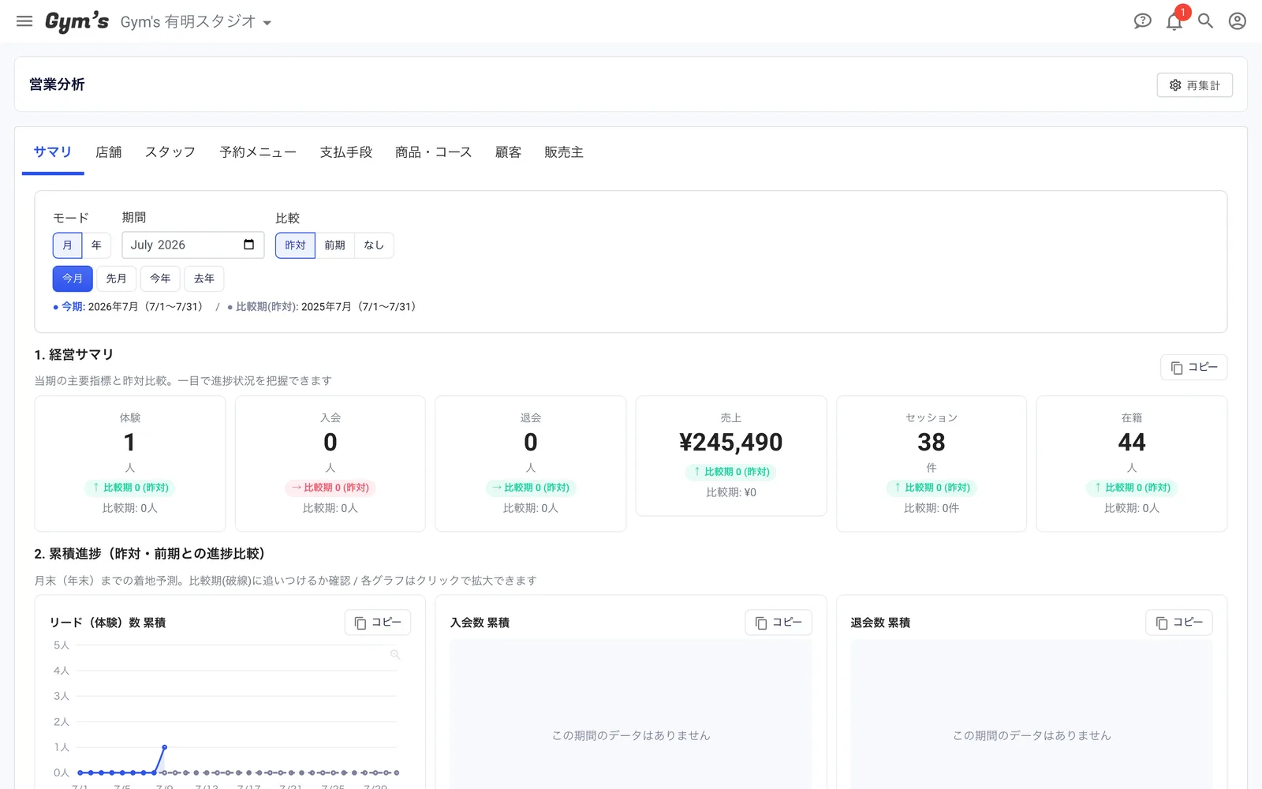
Task: Open the hamburger navigation menu
Action: pyautogui.click(x=24, y=21)
